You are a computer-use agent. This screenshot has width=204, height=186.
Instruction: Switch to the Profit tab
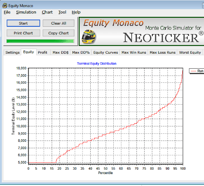43,52
